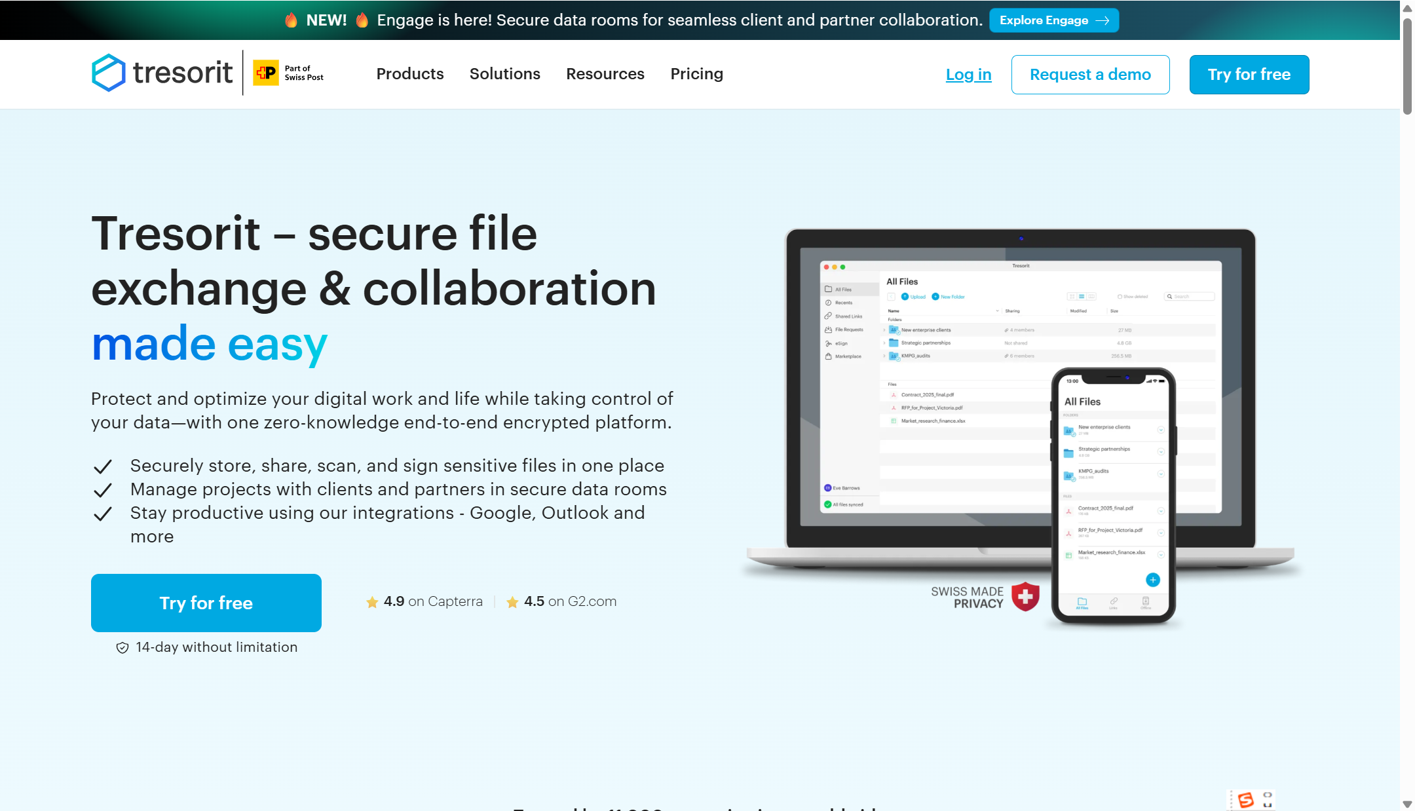Expand the Resources navigation menu
This screenshot has height=811, width=1415.
[605, 74]
